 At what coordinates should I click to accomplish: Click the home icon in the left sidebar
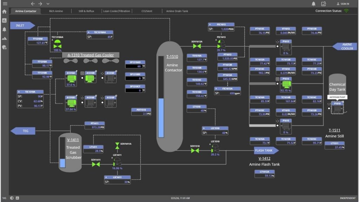point(5,11)
